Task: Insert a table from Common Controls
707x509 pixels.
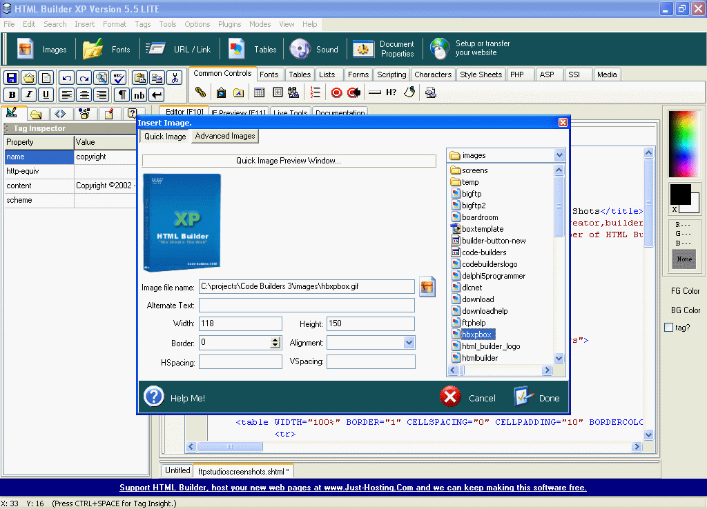Action: 260,93
